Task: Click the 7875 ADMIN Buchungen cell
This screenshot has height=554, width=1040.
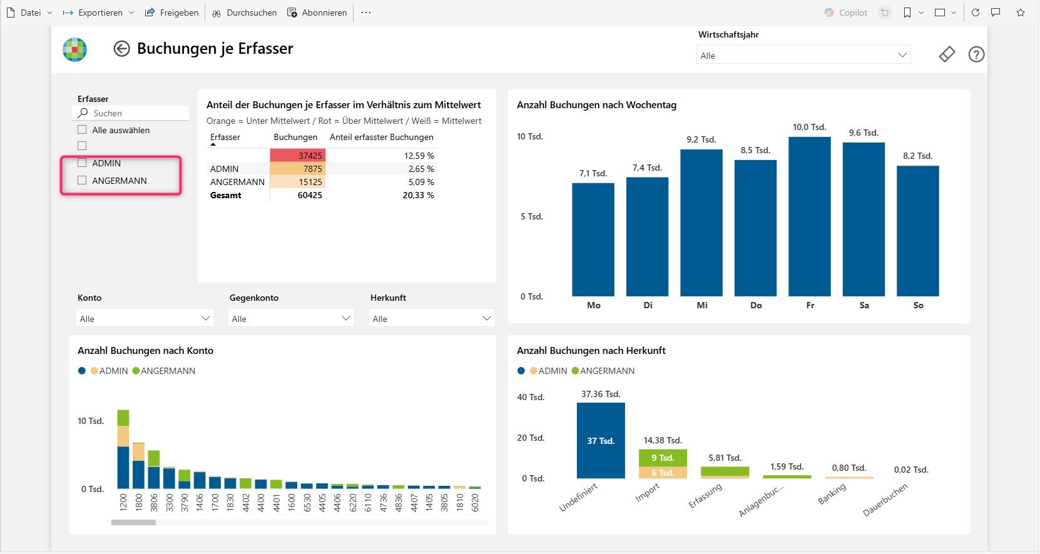Action: (x=298, y=169)
